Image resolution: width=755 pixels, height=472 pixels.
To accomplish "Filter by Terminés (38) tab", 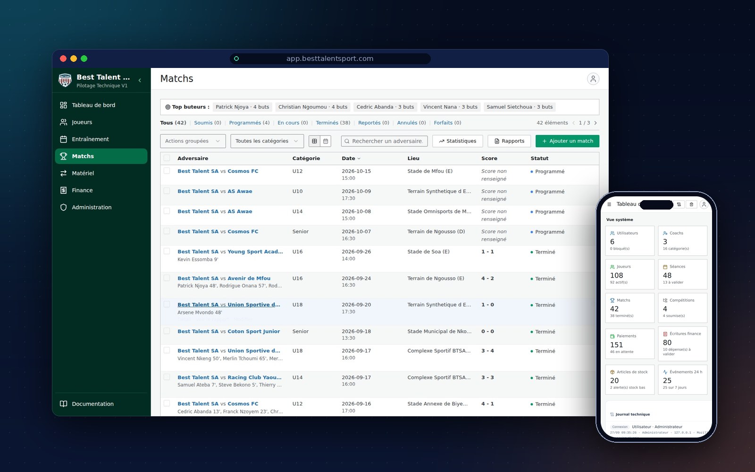I will click(333, 123).
